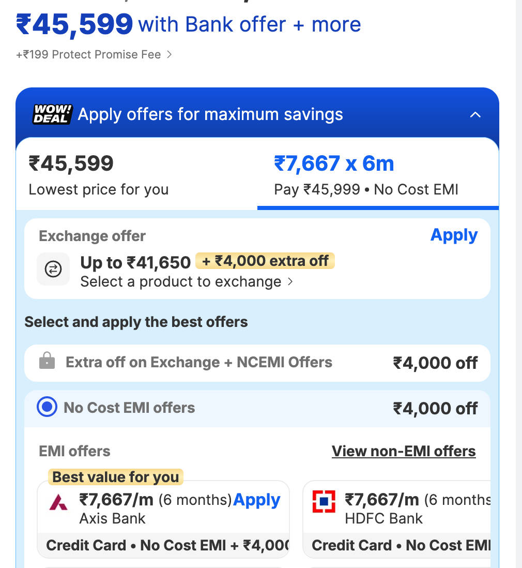
Task: Open Protect Promise Fee details chevron
Action: coord(169,54)
